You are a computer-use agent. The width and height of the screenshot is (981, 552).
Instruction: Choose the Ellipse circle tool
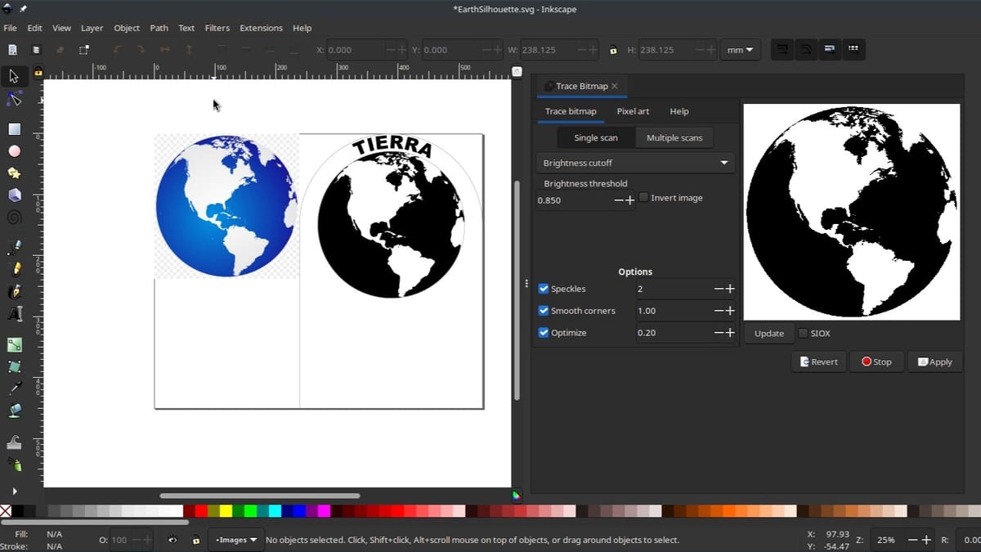click(x=14, y=151)
